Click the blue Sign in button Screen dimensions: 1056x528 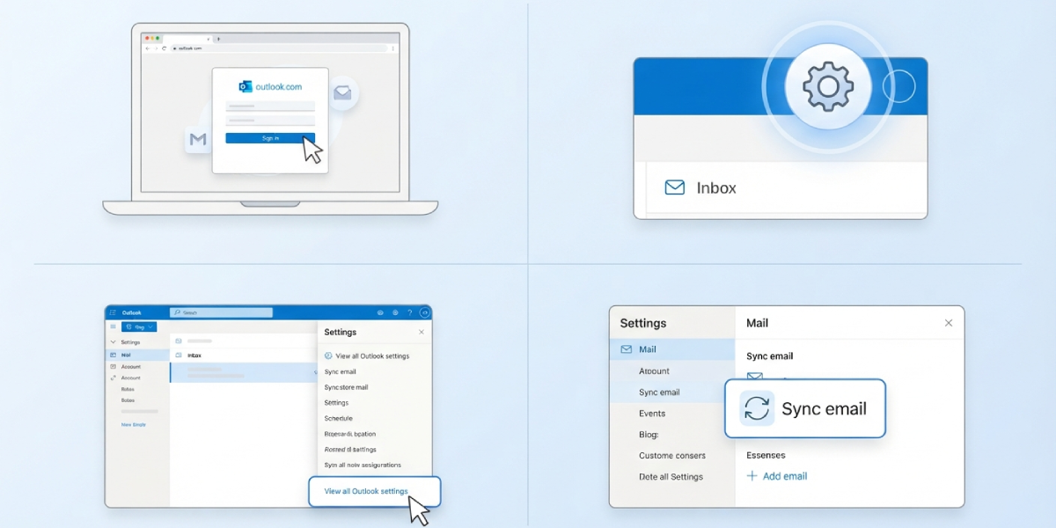coord(270,138)
